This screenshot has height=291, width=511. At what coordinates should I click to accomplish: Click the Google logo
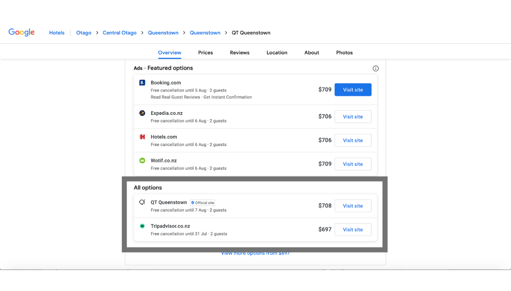22,33
